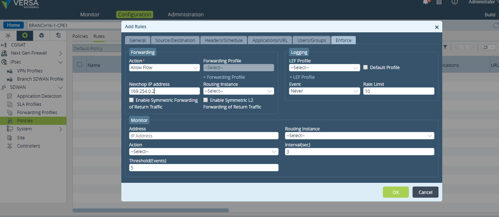This screenshot has width=499, height=217.
Task: Enable Symmetric Forwarding of Return Traffic
Action: click(131, 100)
